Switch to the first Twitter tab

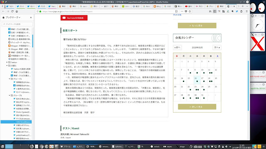(10, 6)
